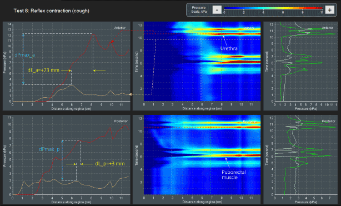Click the 'dL_p=+3 mm' value
This screenshot has width=341, height=206.
click(x=110, y=164)
